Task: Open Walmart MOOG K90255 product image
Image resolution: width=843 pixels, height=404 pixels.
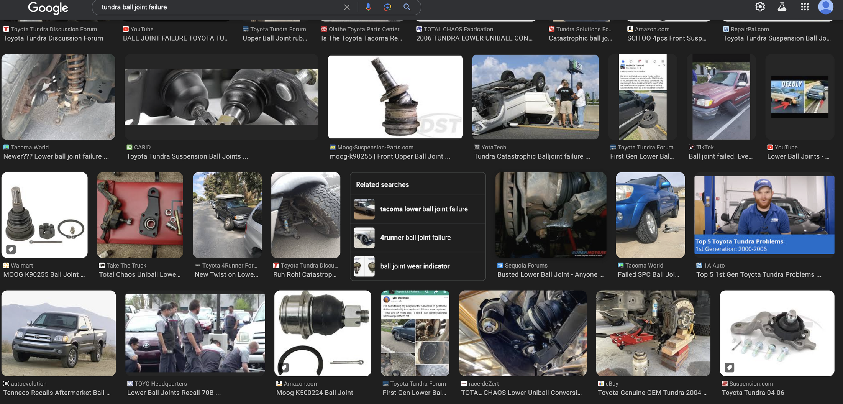Action: (44, 215)
